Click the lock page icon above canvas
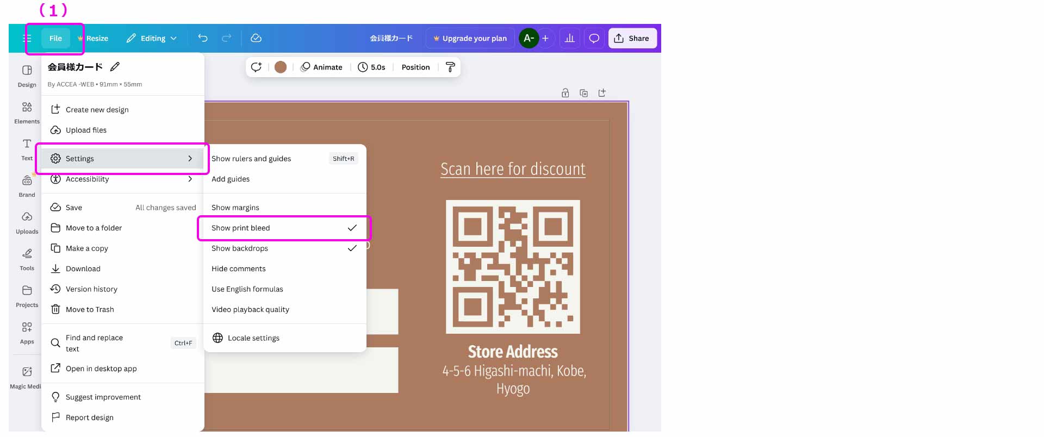 click(565, 93)
